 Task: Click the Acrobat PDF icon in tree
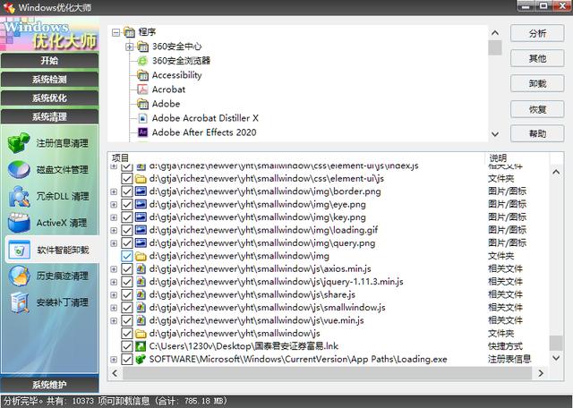click(142, 89)
